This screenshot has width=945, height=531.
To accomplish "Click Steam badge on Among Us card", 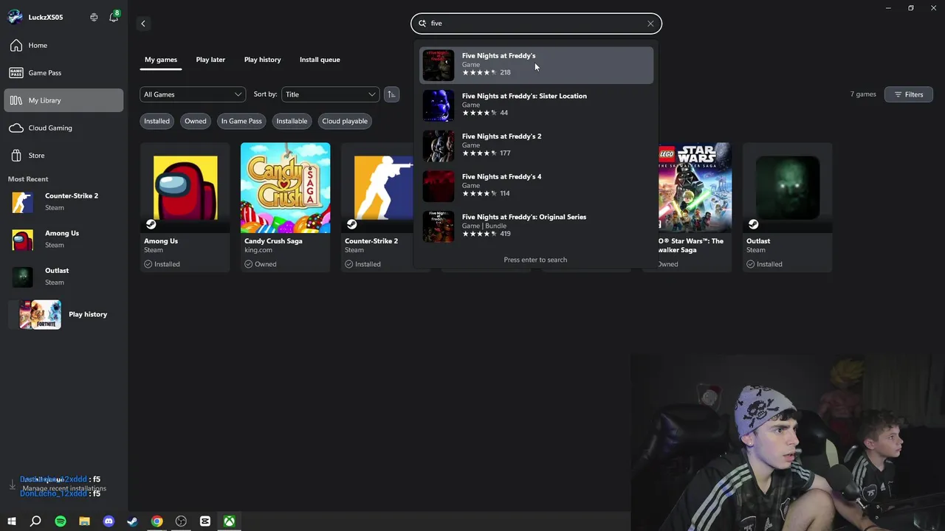I will pos(151,224).
